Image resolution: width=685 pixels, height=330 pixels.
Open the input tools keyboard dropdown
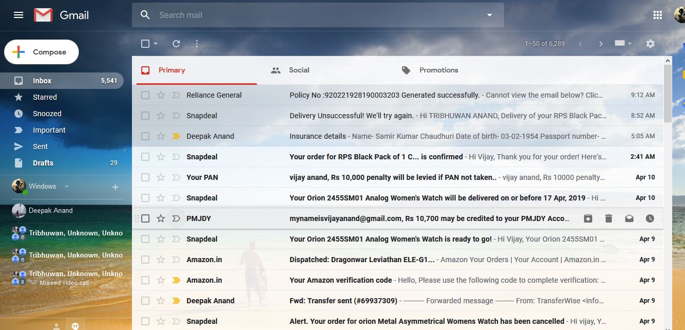623,44
